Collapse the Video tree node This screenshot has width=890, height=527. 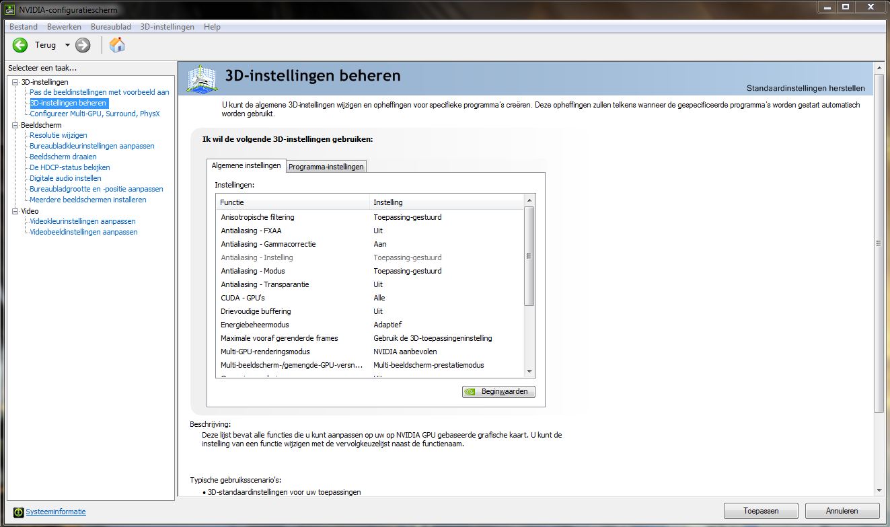[15, 211]
